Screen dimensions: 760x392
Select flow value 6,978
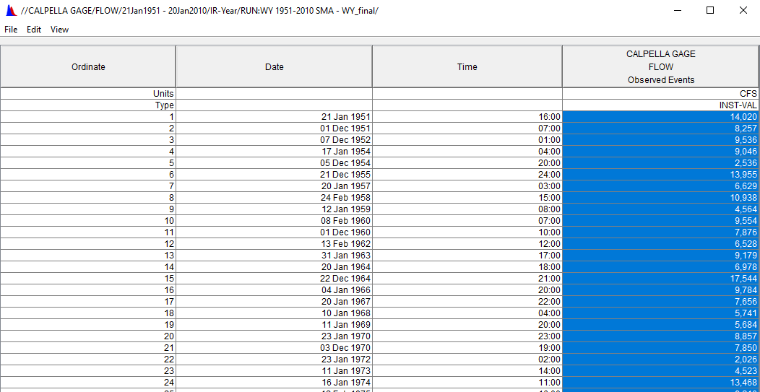point(660,266)
